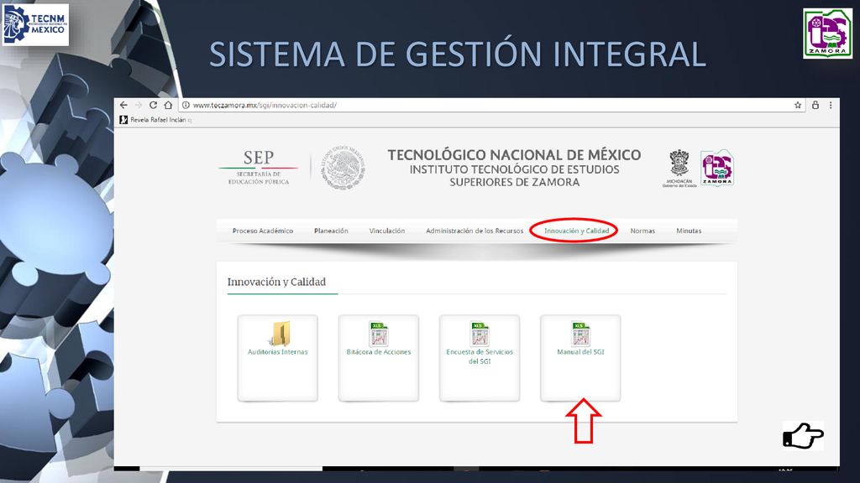Click the Encuesta de Servicios del SGI link
860x483 pixels.
coord(480,356)
